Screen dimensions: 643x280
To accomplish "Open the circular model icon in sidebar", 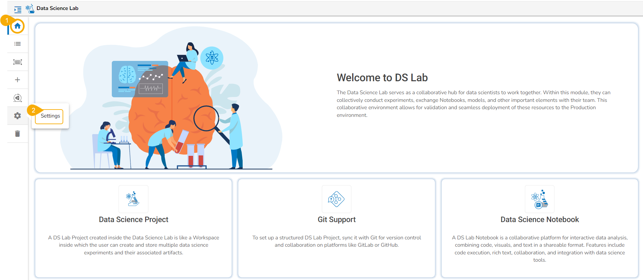I will [x=18, y=98].
